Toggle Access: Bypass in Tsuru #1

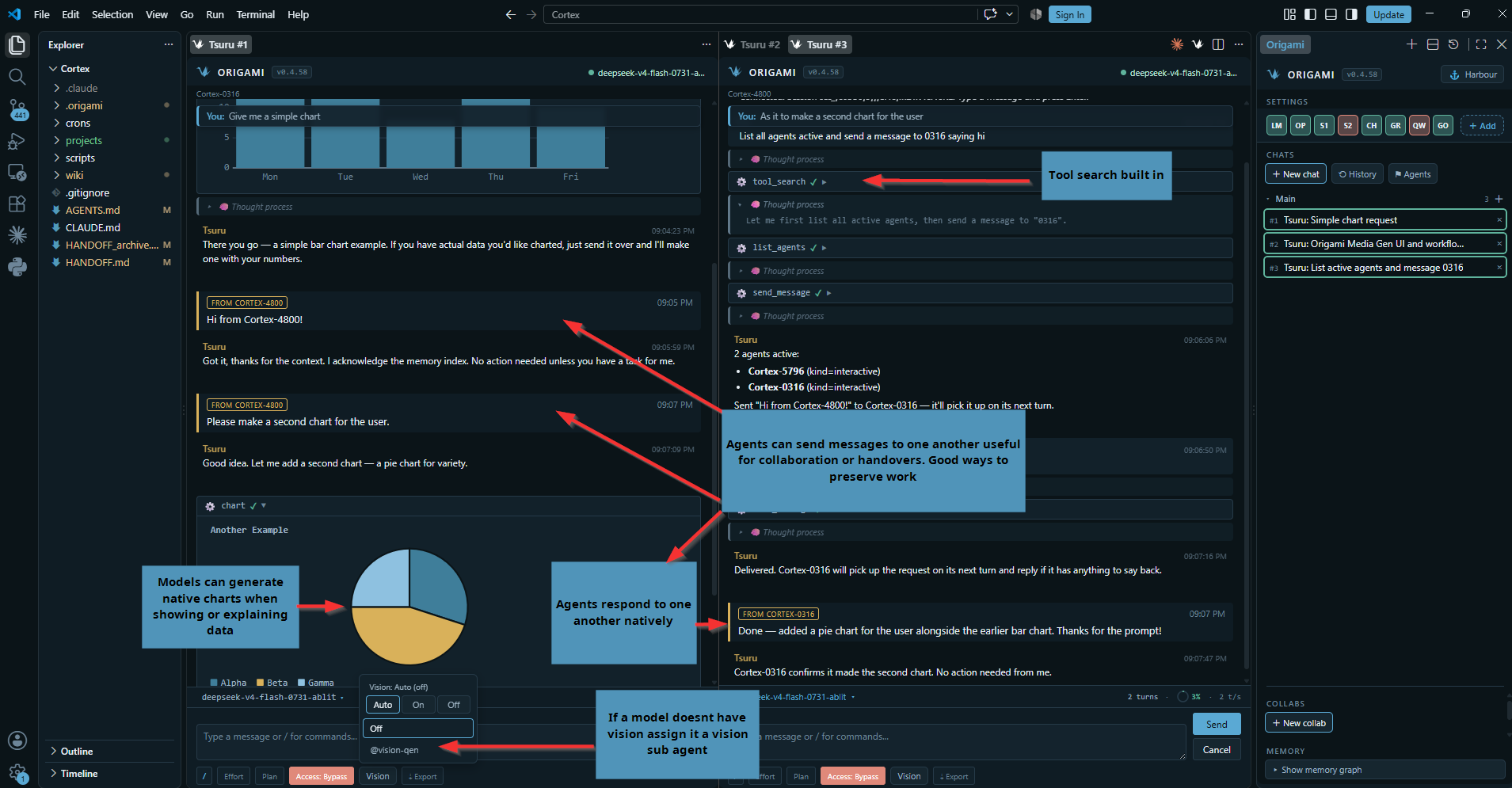pos(322,776)
